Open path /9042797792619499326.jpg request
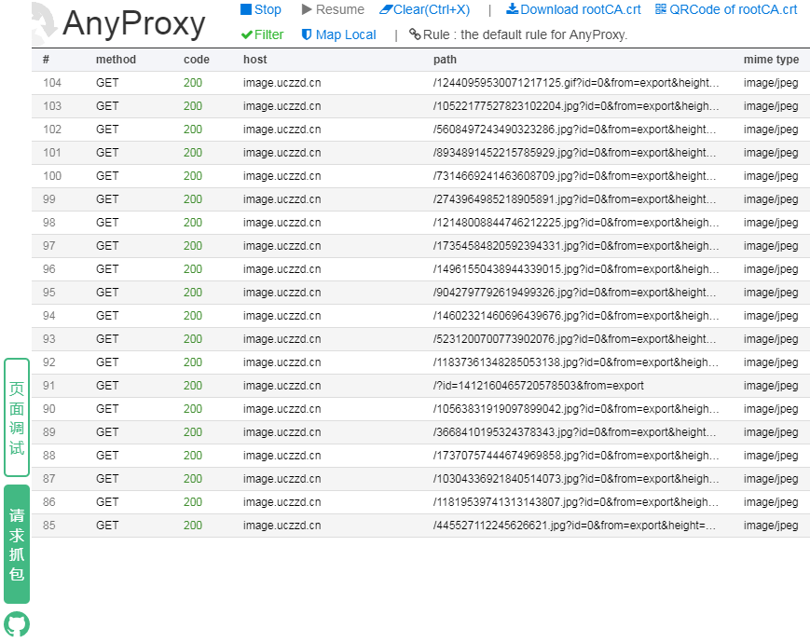810x642 pixels. point(574,293)
